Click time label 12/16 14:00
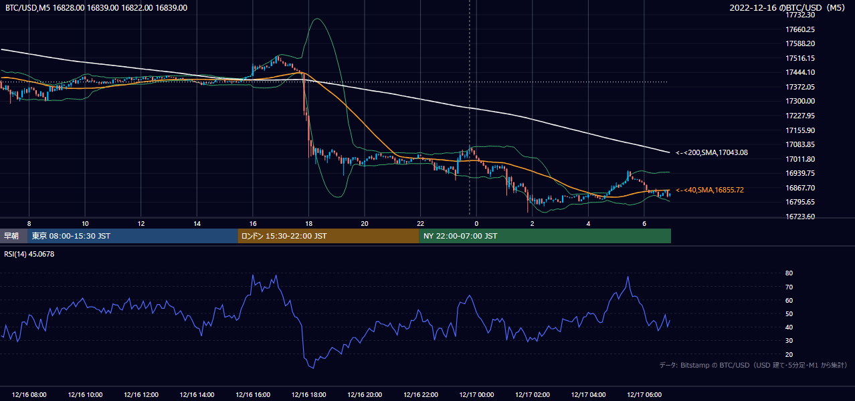This screenshot has width=855, height=401. click(197, 395)
